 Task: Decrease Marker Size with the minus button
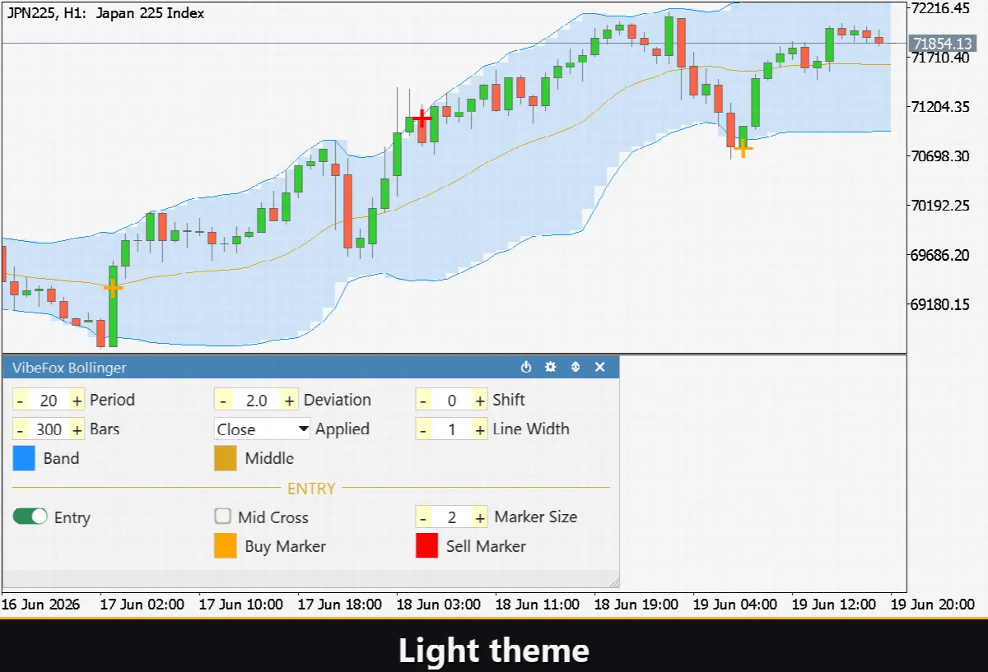(423, 517)
